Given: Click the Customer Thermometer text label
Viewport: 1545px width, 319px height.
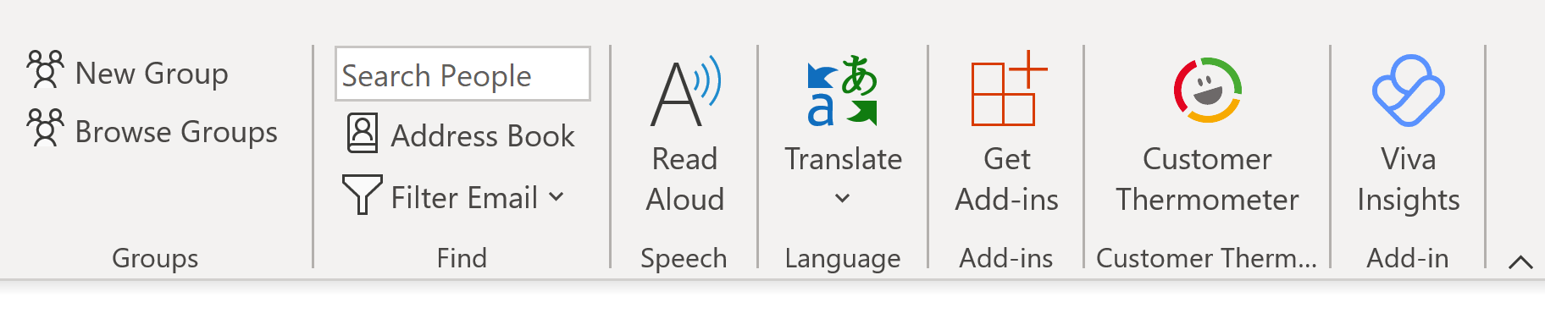Looking at the screenshot, I should (x=1207, y=179).
